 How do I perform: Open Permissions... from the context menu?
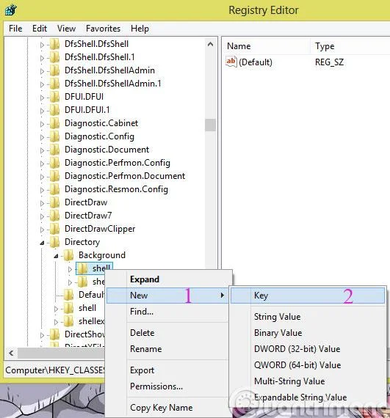tap(167, 386)
